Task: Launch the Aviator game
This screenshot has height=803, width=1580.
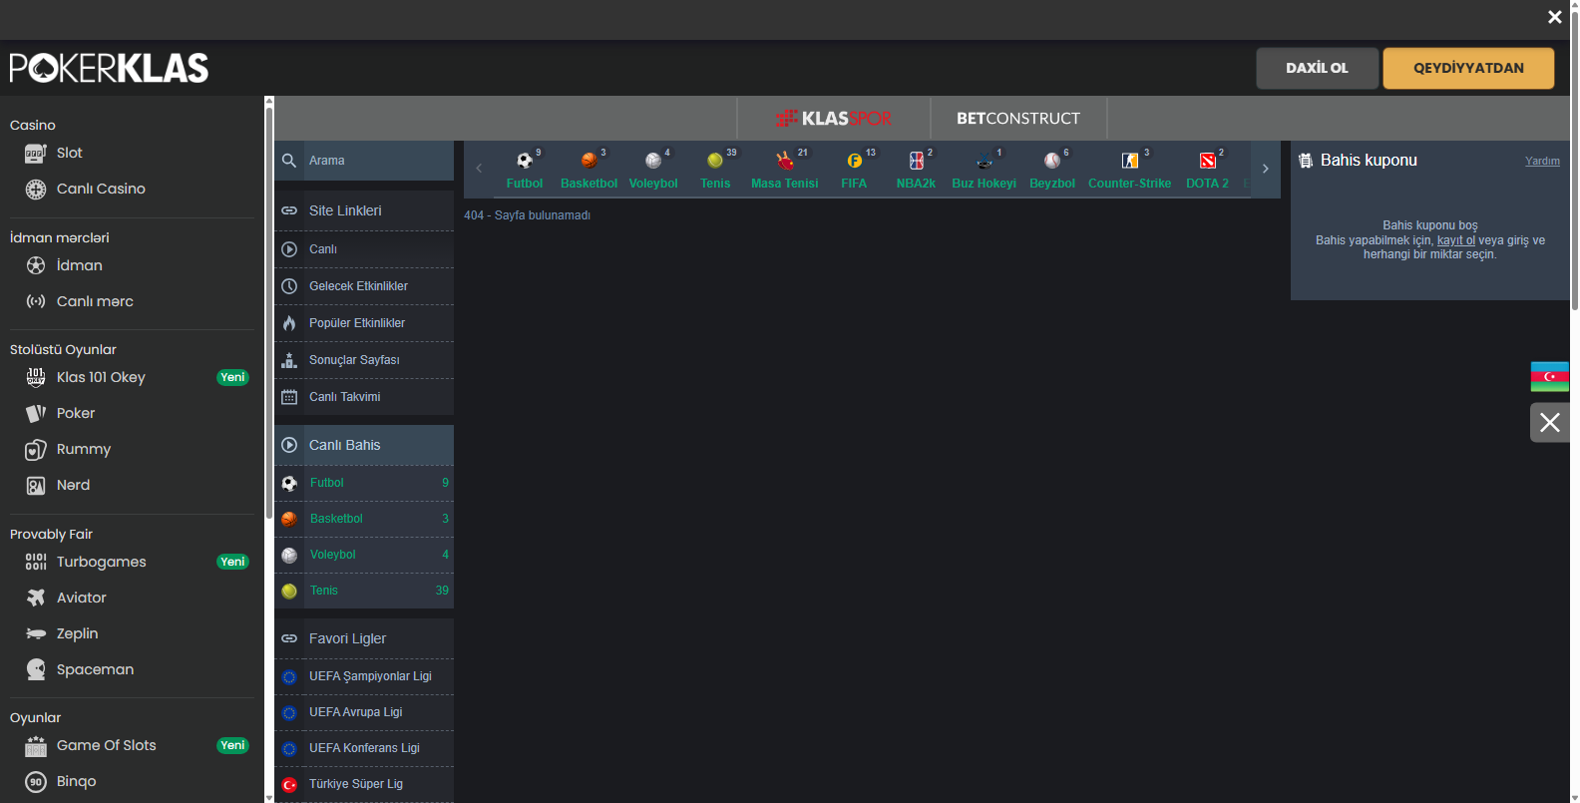Action: click(x=66, y=598)
